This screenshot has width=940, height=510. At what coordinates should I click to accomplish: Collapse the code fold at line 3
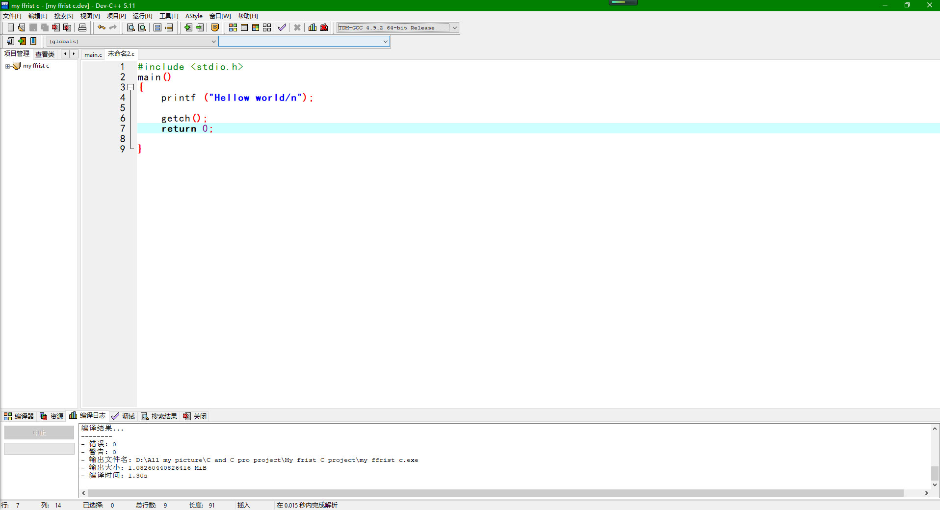click(x=131, y=87)
